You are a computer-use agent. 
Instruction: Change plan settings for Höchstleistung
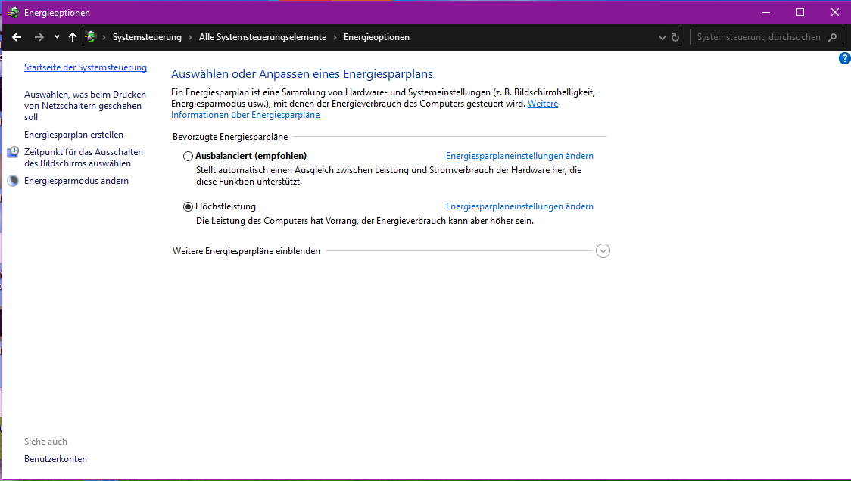tap(519, 206)
